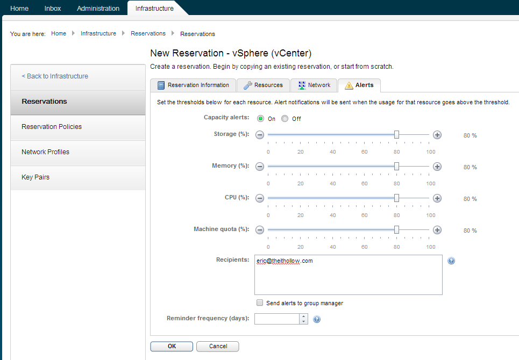Screen dimensions: 519x360
Task: Open help icon next to Recipients
Action: pos(451,261)
